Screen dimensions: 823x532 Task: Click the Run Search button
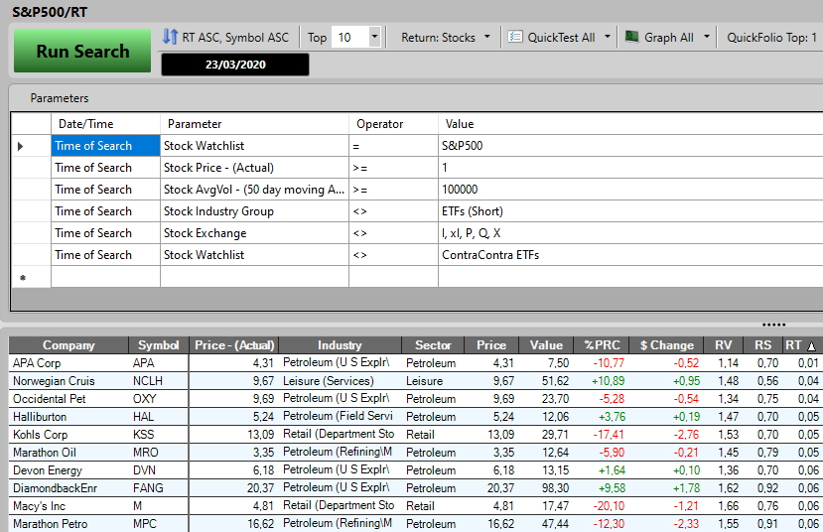[82, 51]
